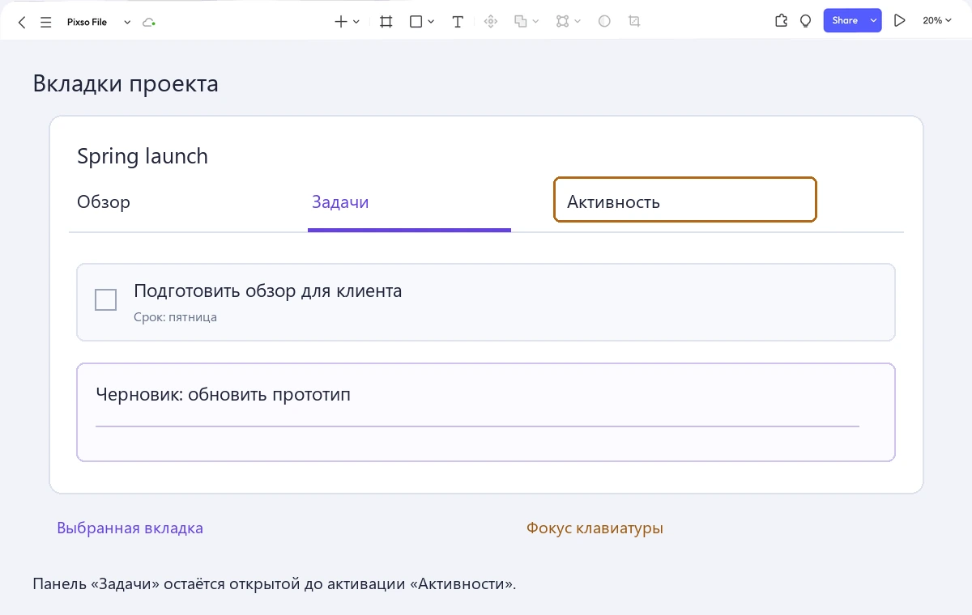
Task: Click the mask circle icon
Action: pyautogui.click(x=604, y=22)
